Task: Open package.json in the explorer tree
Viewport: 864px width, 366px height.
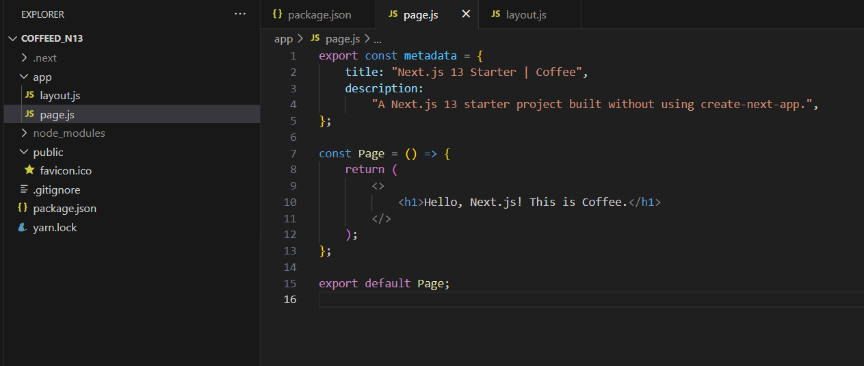Action: pyautogui.click(x=64, y=209)
